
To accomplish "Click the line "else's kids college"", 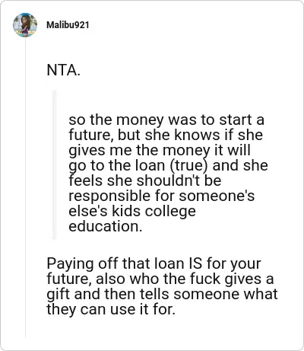I will pos(132,211).
